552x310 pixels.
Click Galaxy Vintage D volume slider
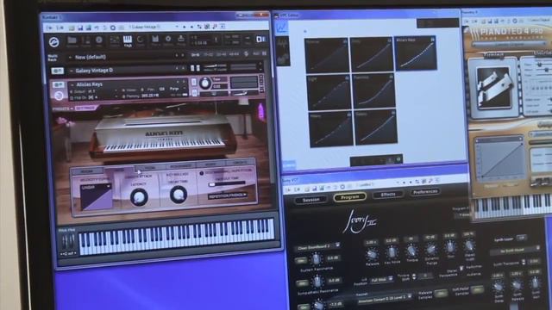tap(215, 65)
